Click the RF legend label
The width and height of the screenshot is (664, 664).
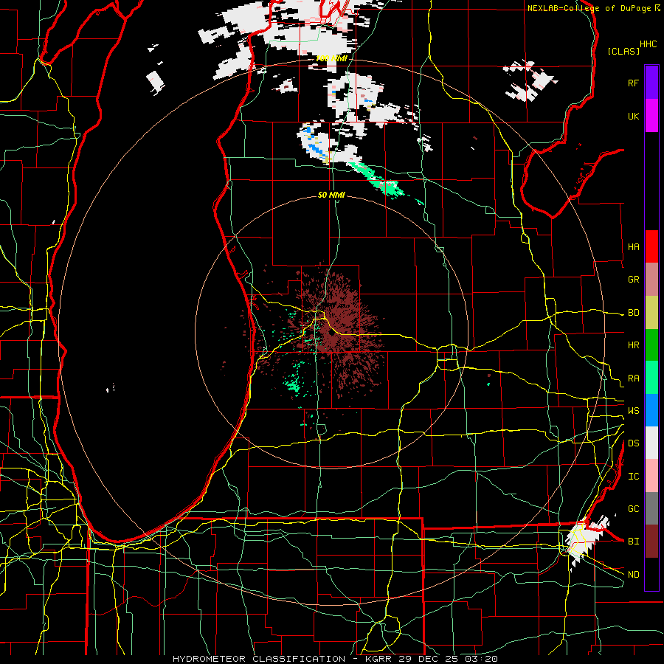click(x=633, y=83)
